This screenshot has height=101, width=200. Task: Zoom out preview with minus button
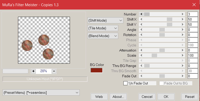tap(54, 71)
